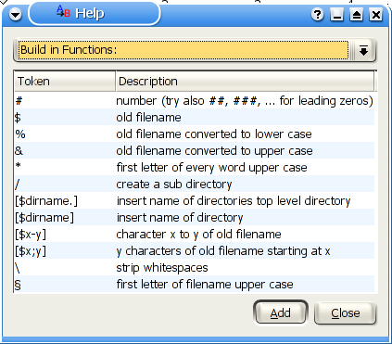
Task: Click the Add button
Action: click(281, 312)
